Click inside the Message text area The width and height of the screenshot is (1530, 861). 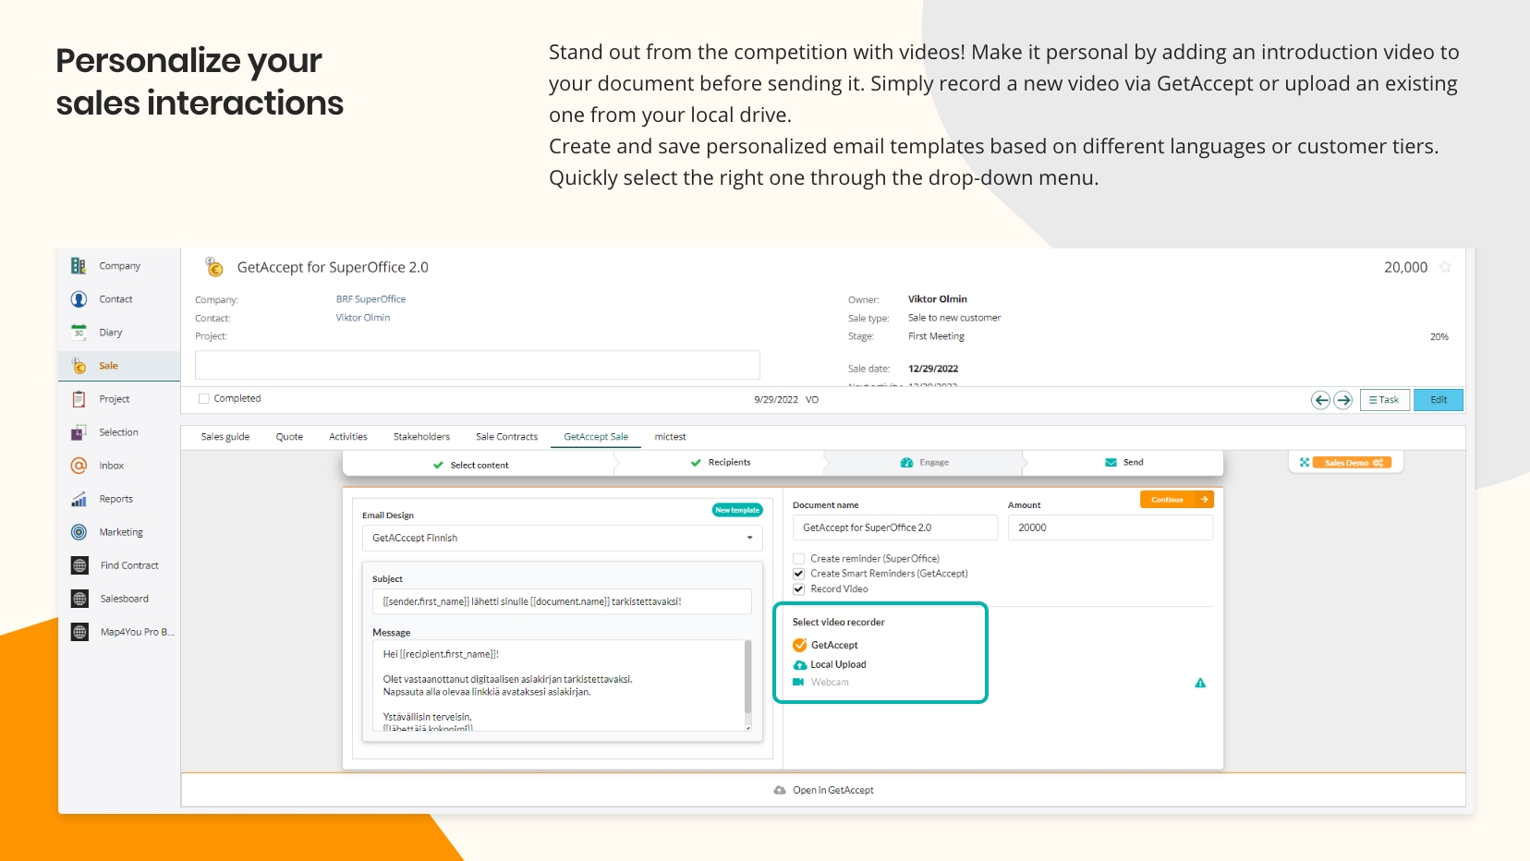[558, 685]
